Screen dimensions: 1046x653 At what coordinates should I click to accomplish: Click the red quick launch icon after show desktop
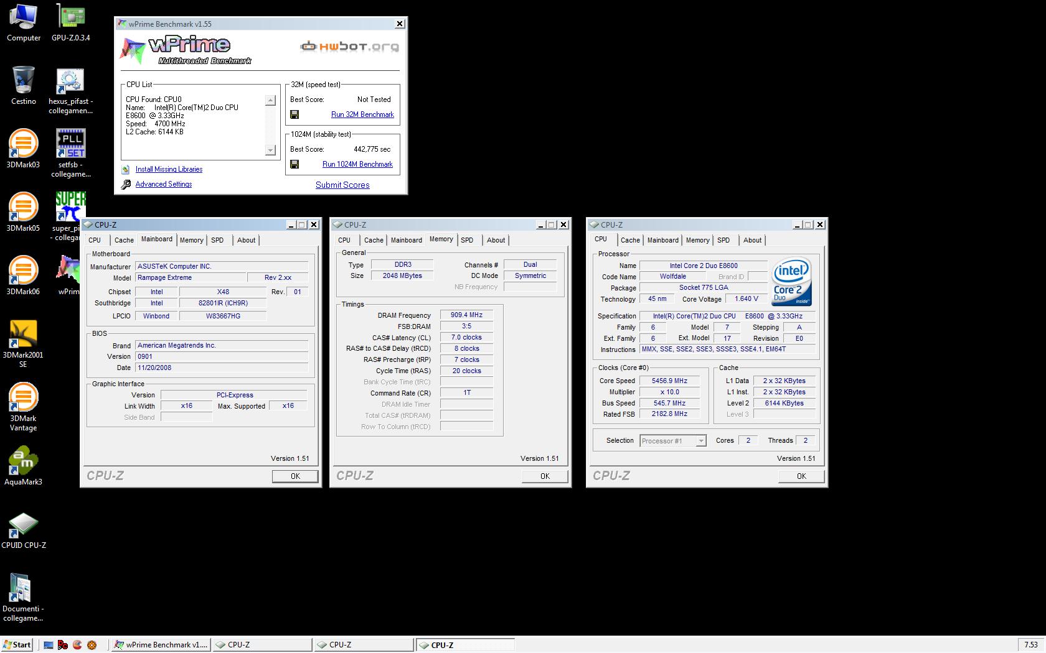[63, 645]
